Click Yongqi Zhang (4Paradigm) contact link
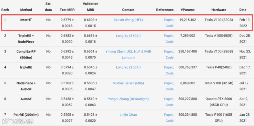This screenshot has width=254, height=126. (x=128, y=99)
